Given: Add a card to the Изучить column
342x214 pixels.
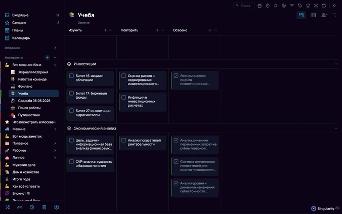Looking at the screenshot, I should (x=105, y=30).
